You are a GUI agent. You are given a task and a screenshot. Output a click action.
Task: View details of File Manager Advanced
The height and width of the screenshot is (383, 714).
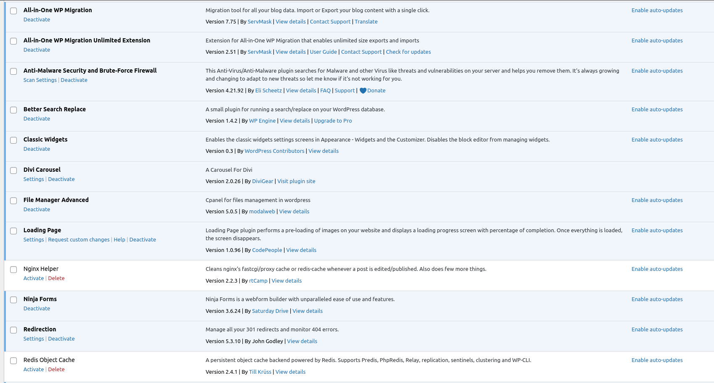[x=294, y=212]
